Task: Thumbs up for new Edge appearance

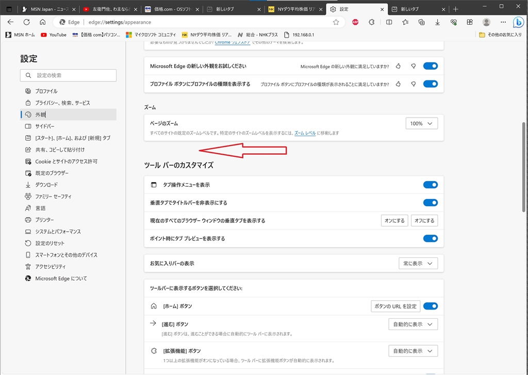Action: pos(398,66)
